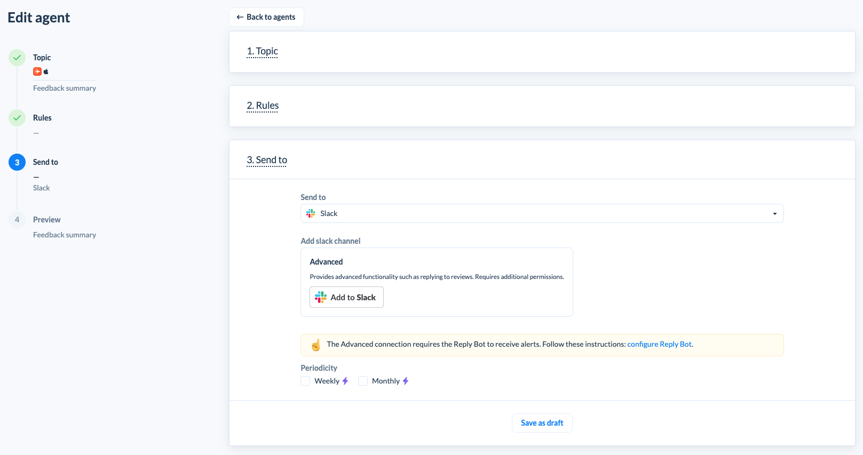Collapse the 3. Send to section
Image resolution: width=863 pixels, height=455 pixels.
(267, 160)
